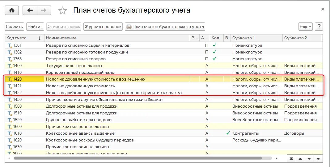Click the Создать button
Image resolution: width=330 pixels, height=167 pixels.
[14, 27]
